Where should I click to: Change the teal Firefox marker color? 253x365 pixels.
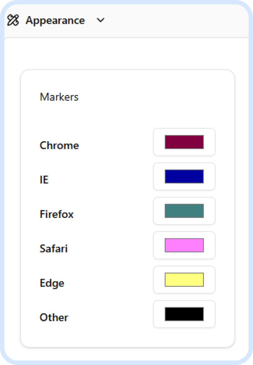click(184, 211)
